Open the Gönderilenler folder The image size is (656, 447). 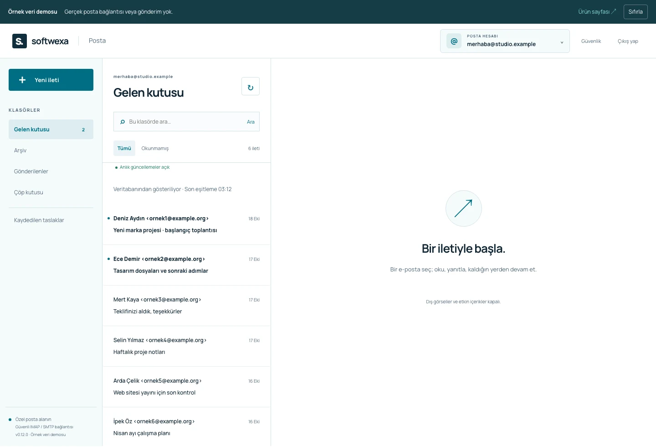[51, 172]
